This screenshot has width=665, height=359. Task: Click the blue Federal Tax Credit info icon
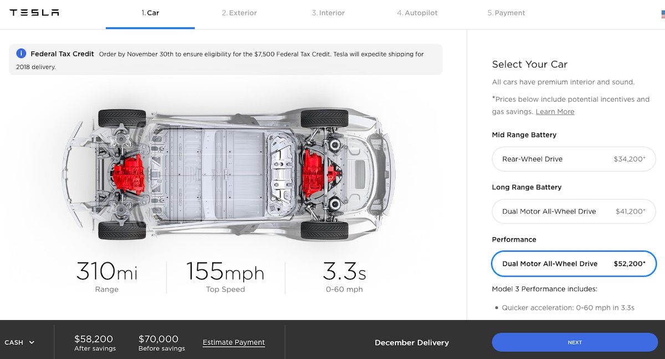21,54
